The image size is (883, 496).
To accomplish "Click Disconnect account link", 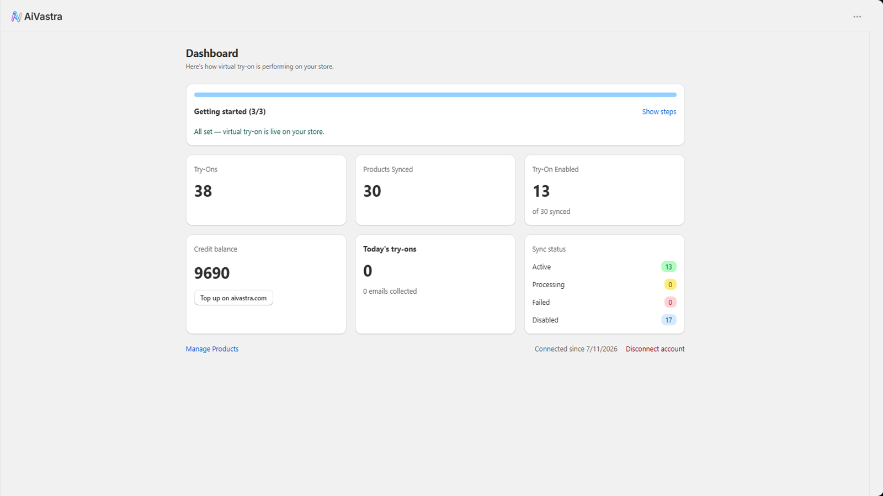I will click(655, 349).
